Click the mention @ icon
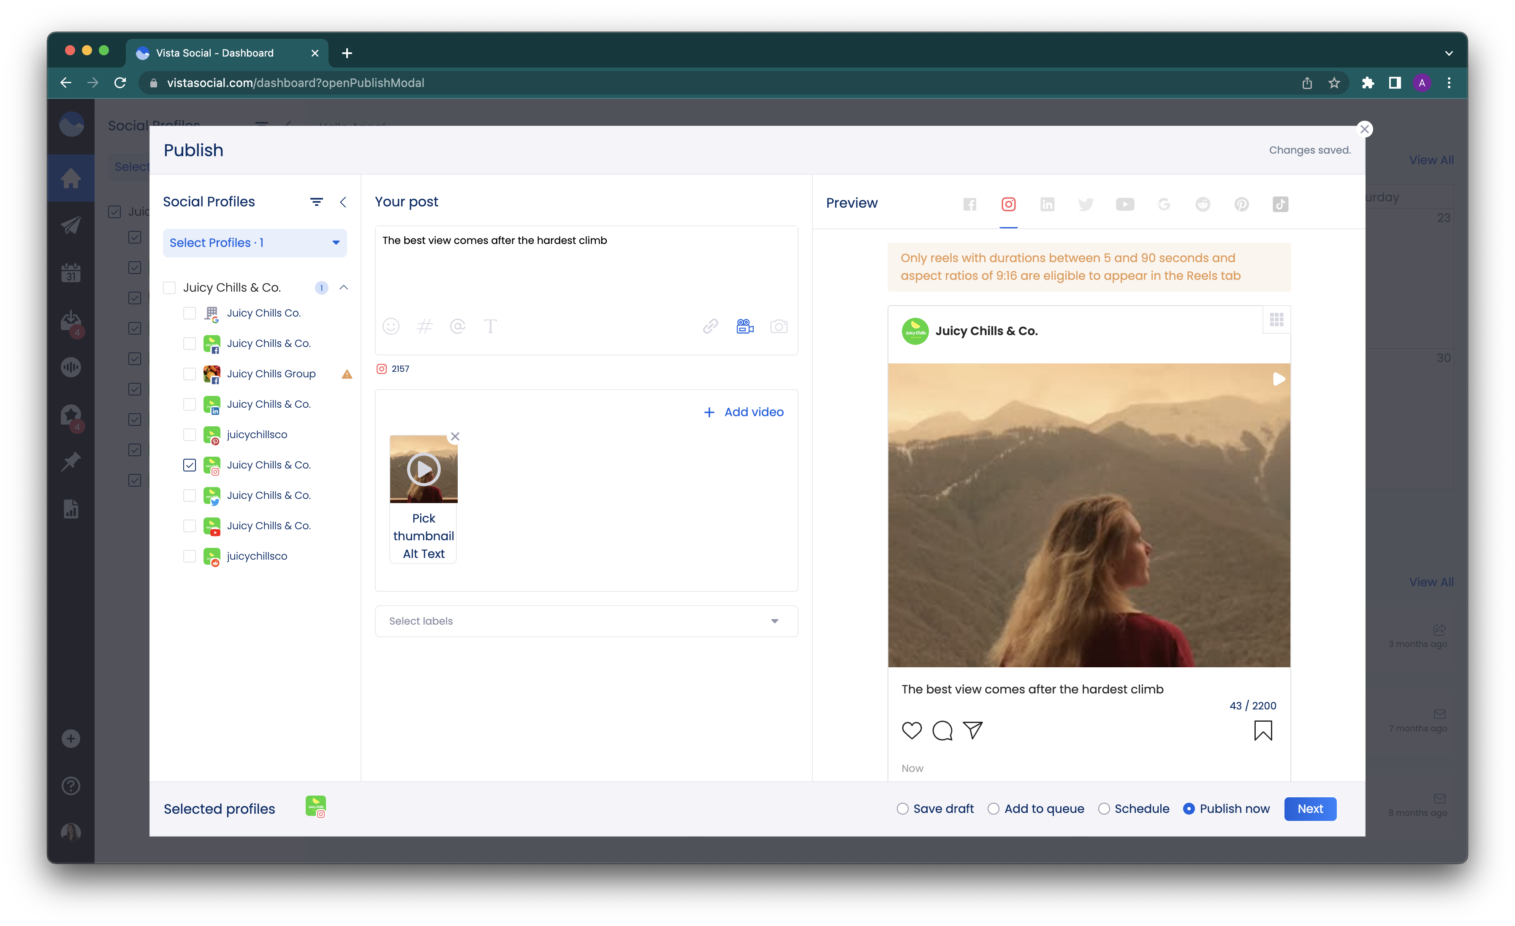Viewport: 1515px width, 926px height. coord(457,326)
